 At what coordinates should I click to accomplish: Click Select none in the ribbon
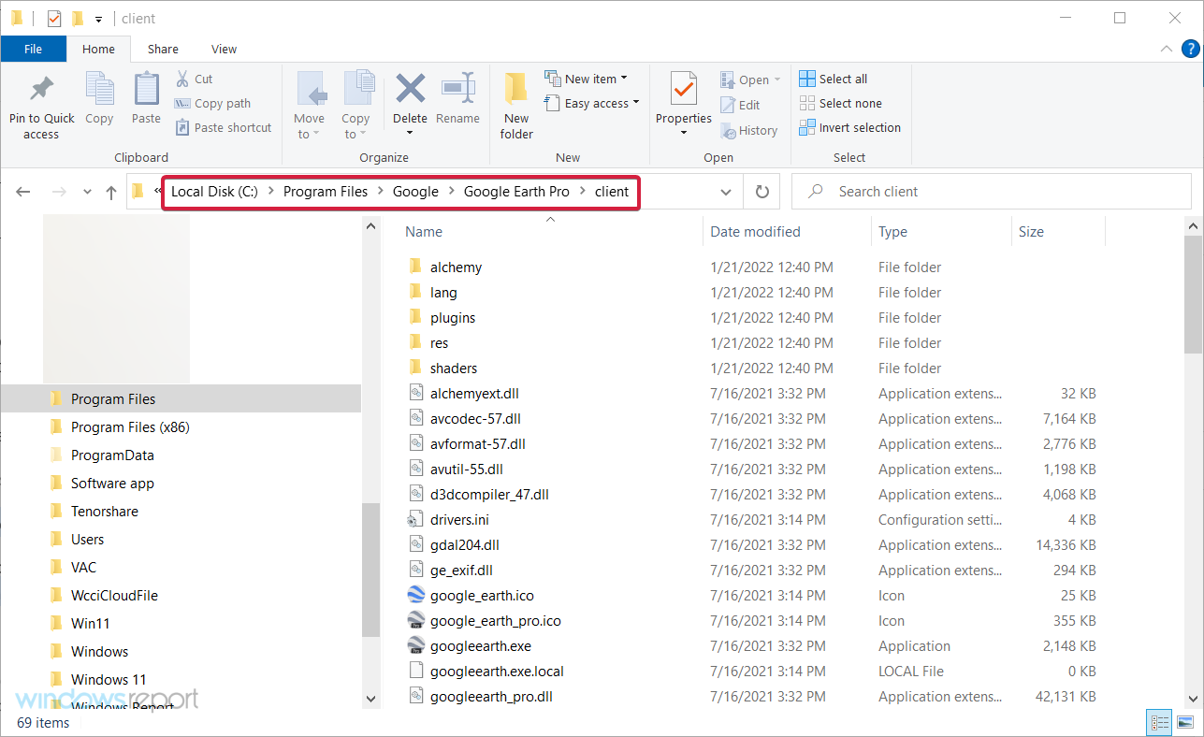pyautogui.click(x=841, y=103)
